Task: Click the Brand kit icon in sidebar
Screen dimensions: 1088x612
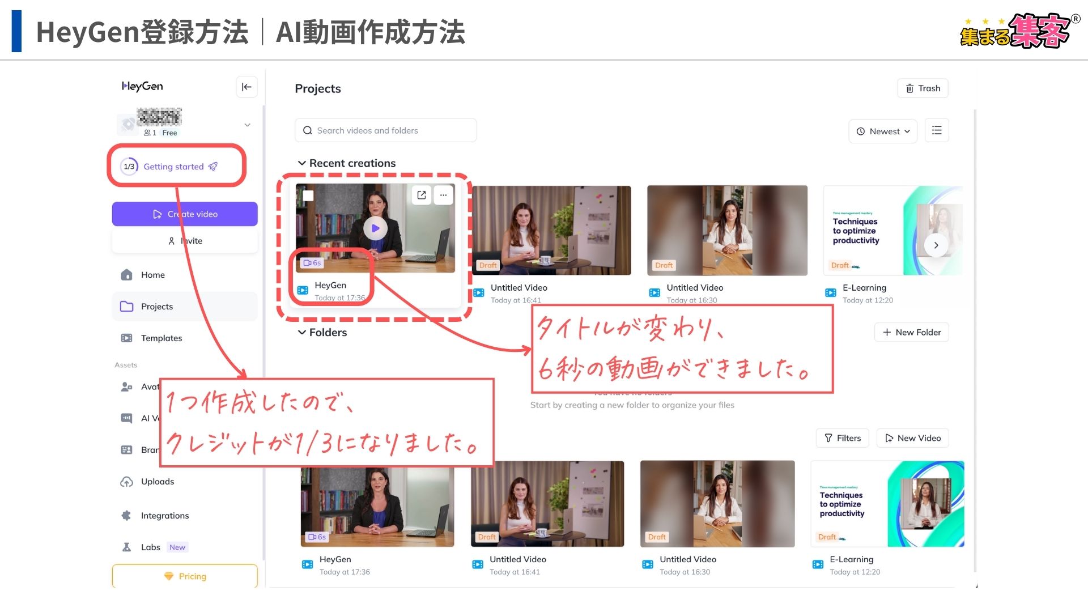Action: (126, 450)
